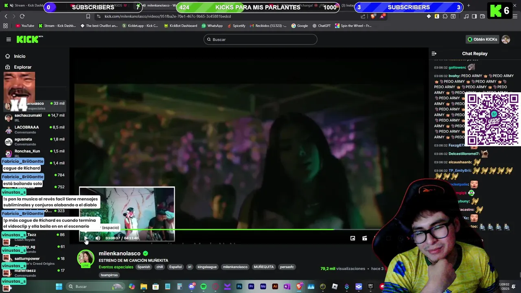Screen dimensions: 521x293
Task: Open satturnpower channel in sidebar
Action: click(35, 260)
